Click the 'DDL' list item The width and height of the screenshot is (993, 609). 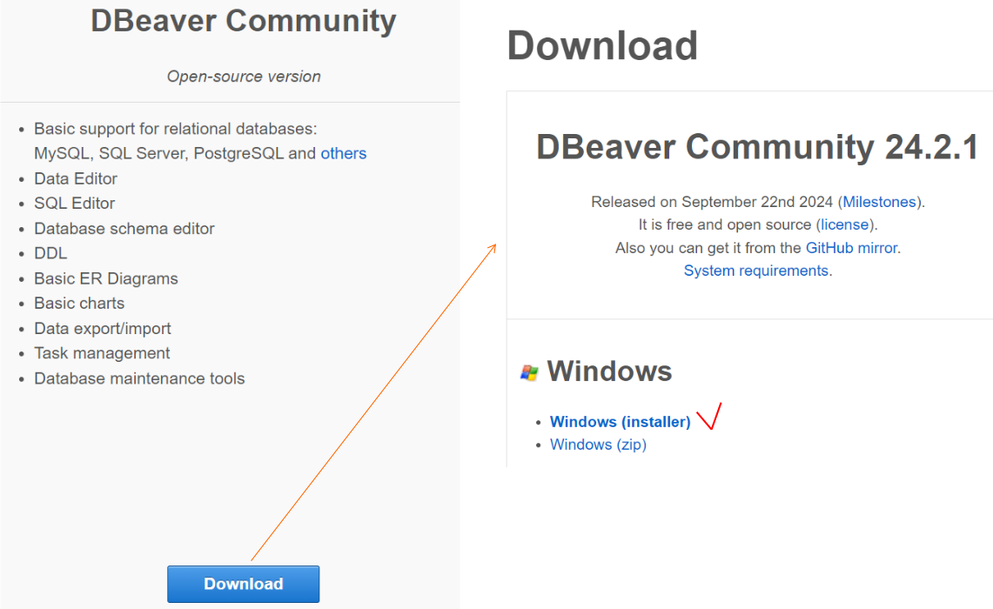[50, 253]
